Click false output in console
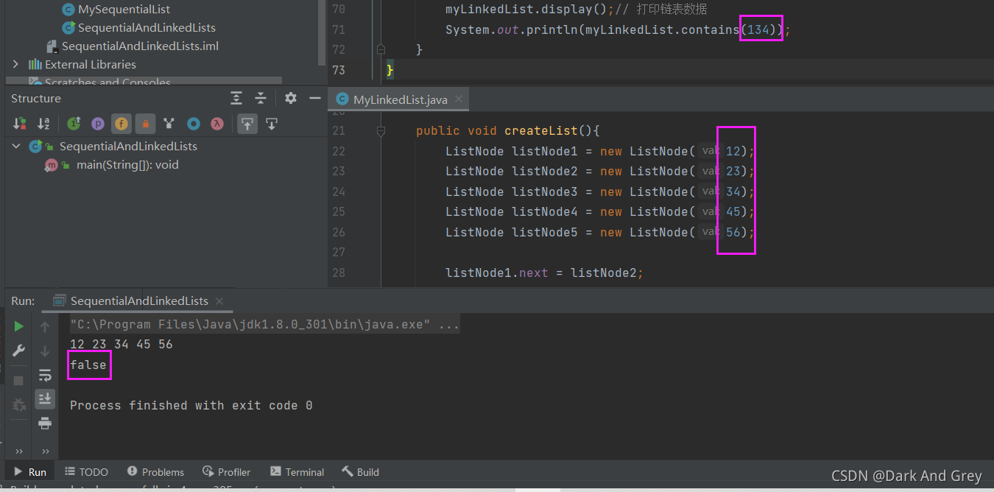The width and height of the screenshot is (994, 492). pyautogui.click(x=88, y=365)
